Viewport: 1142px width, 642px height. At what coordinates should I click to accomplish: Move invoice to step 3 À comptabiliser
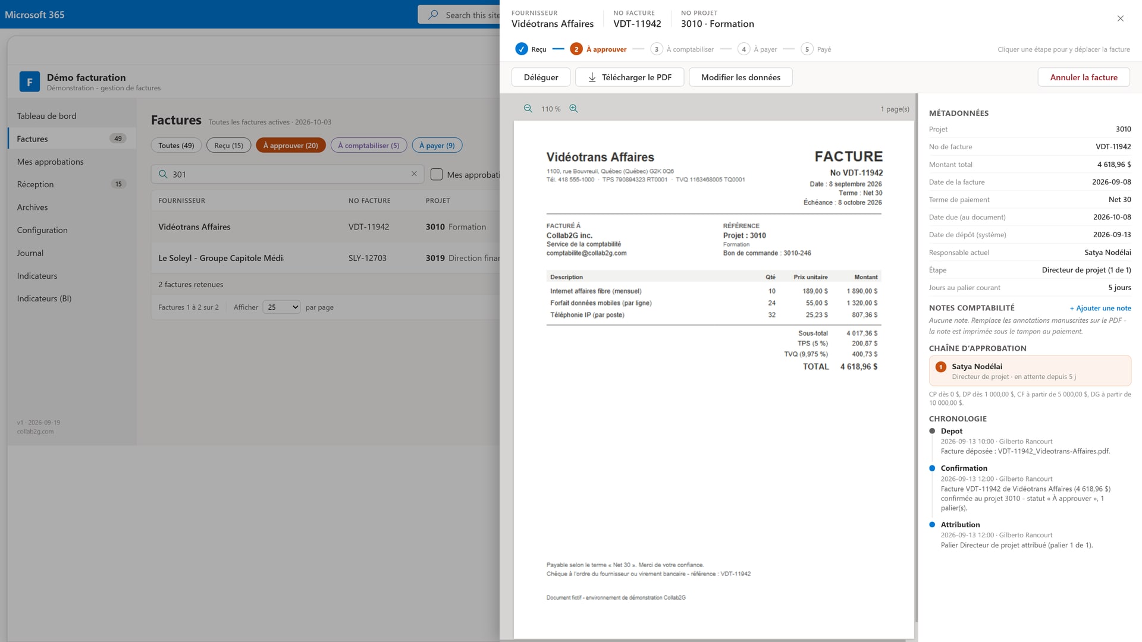coord(682,49)
